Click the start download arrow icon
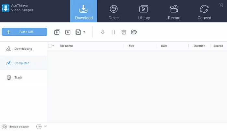The width and height of the screenshot is (227, 131). (x=103, y=32)
